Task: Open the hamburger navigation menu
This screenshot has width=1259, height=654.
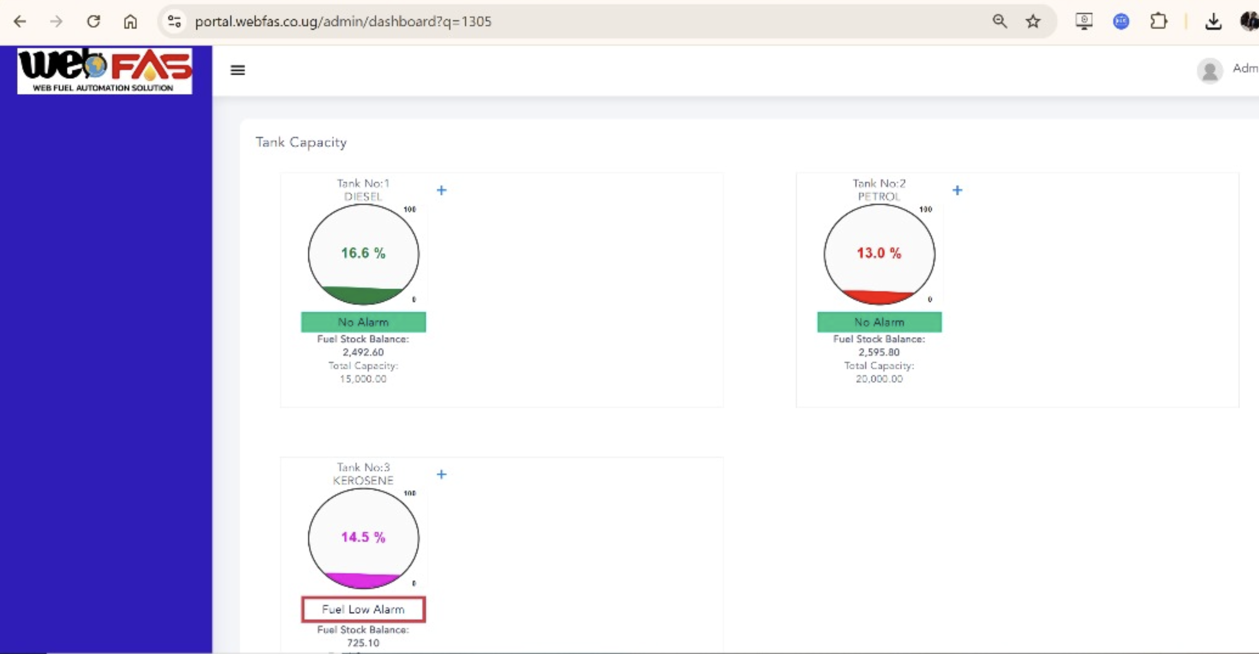Action: (237, 70)
